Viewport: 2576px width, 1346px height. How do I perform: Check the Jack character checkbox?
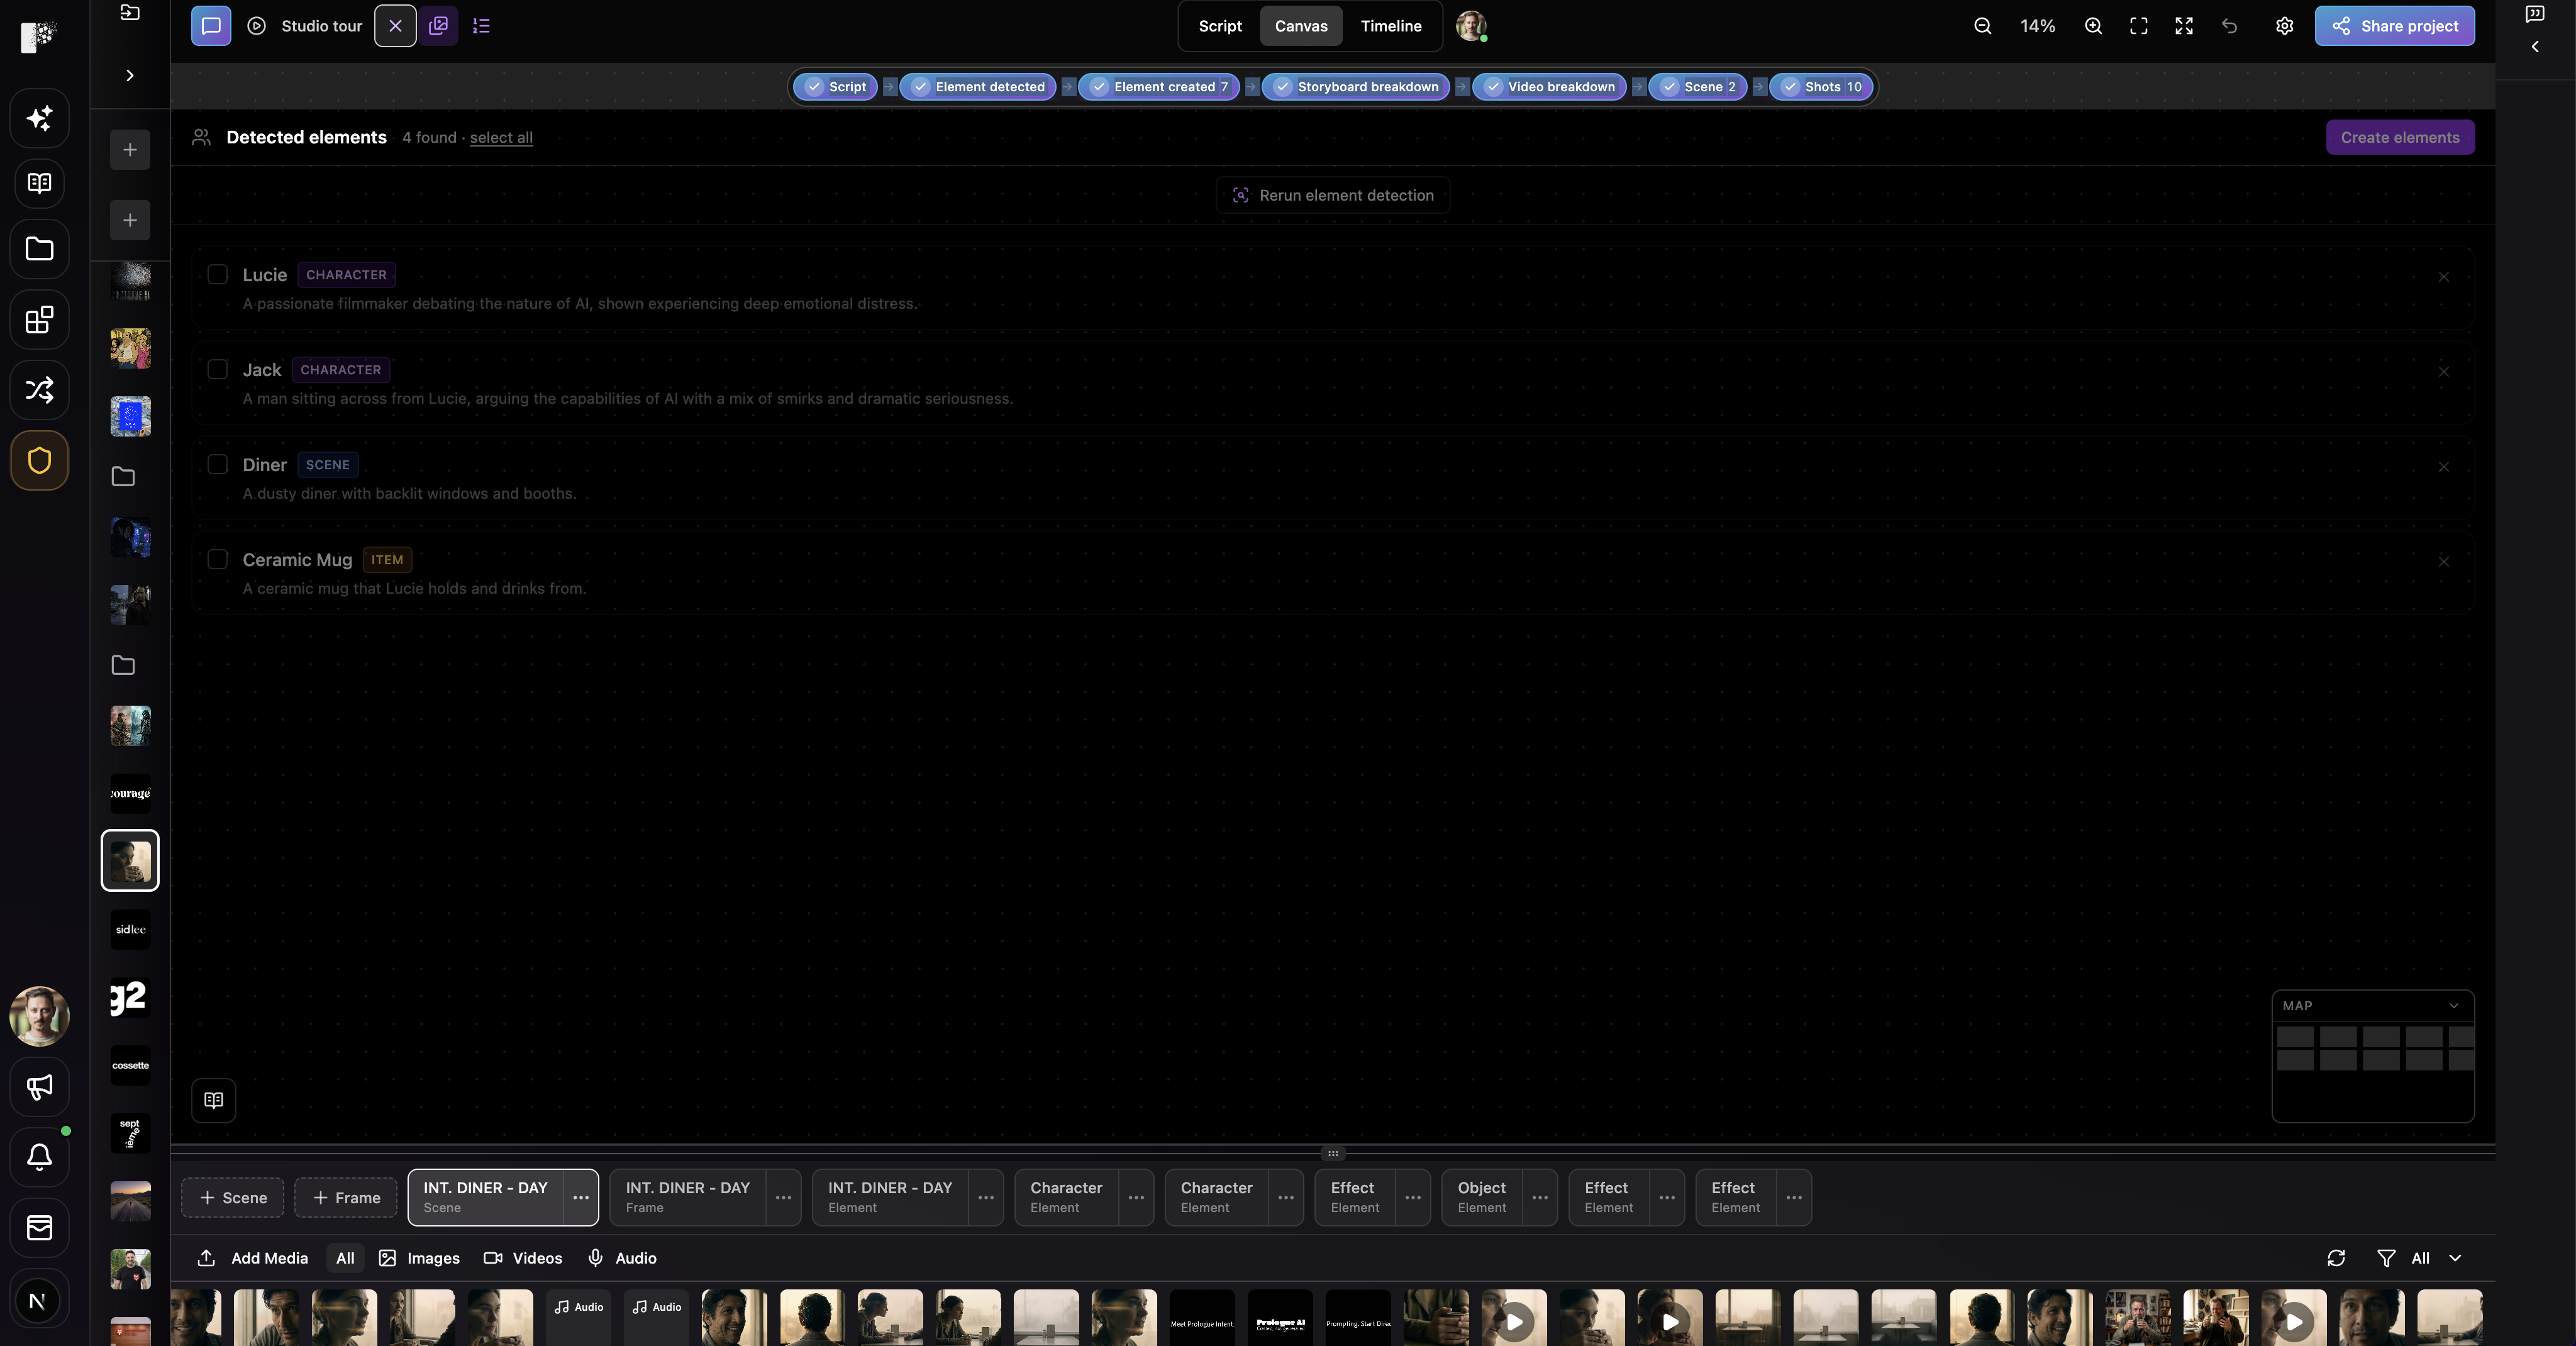[x=217, y=369]
